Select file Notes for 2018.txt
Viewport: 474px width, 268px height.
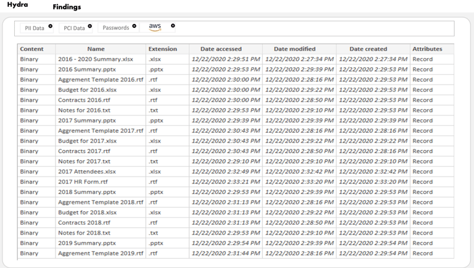tap(84, 233)
